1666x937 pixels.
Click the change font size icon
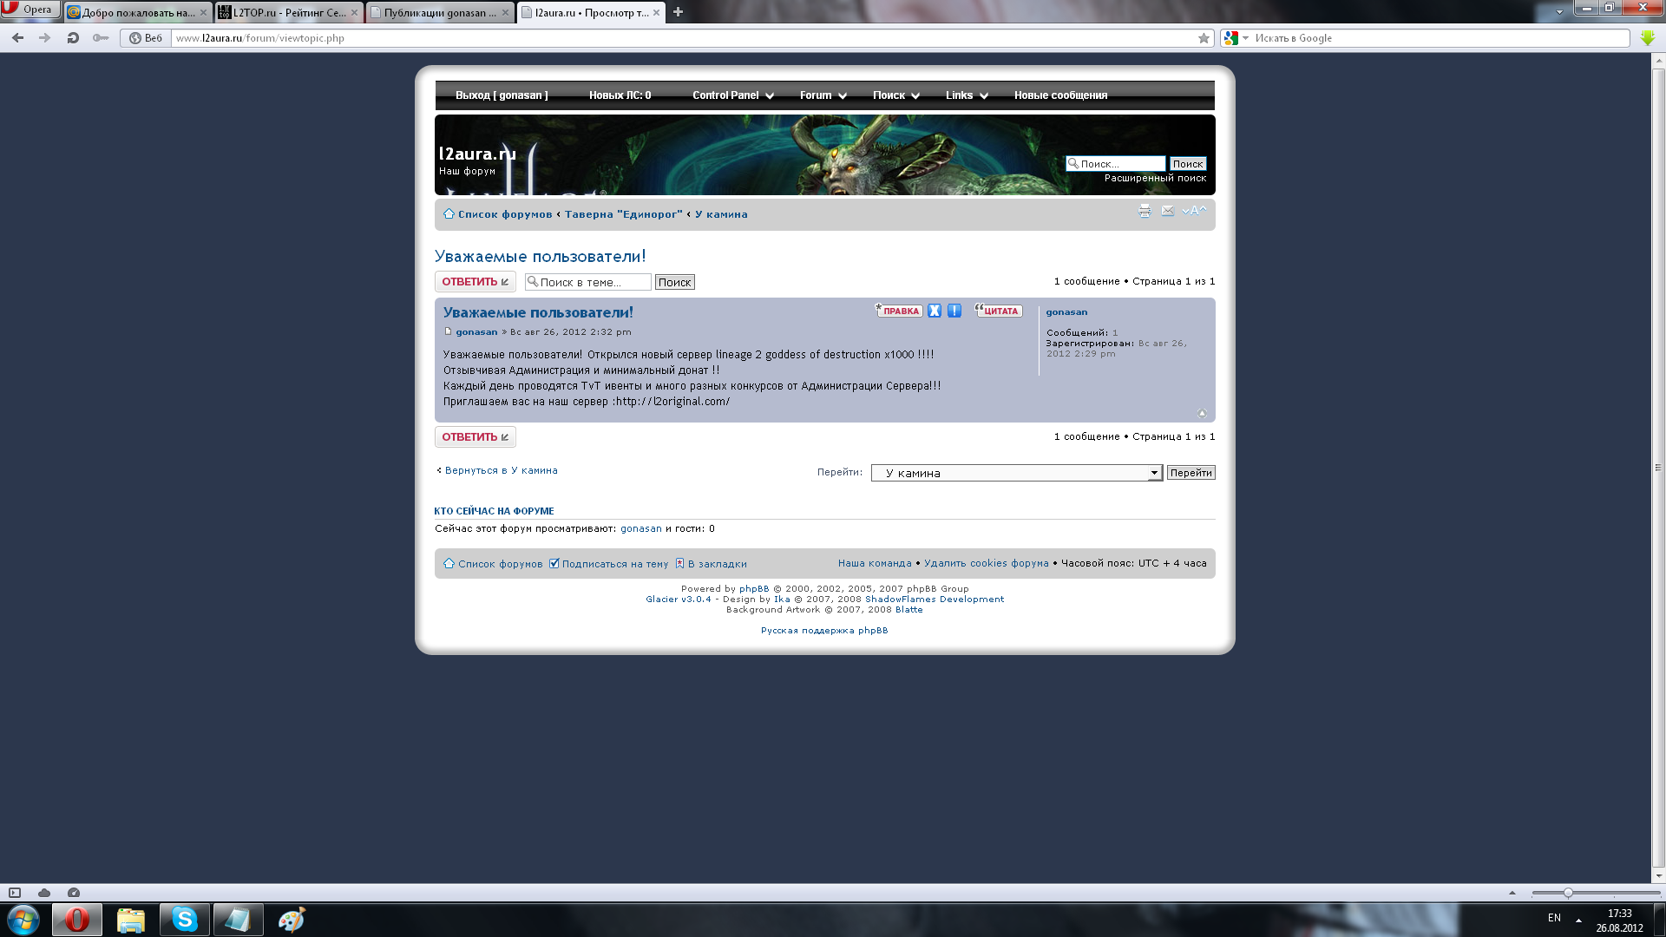1194,211
